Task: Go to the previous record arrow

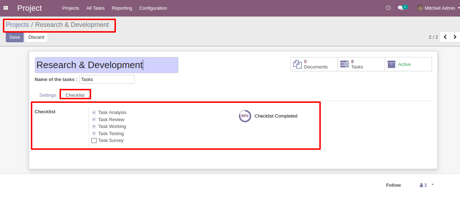Action: [x=445, y=37]
